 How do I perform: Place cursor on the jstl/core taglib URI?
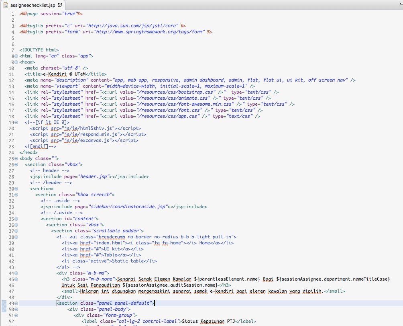coord(132,26)
